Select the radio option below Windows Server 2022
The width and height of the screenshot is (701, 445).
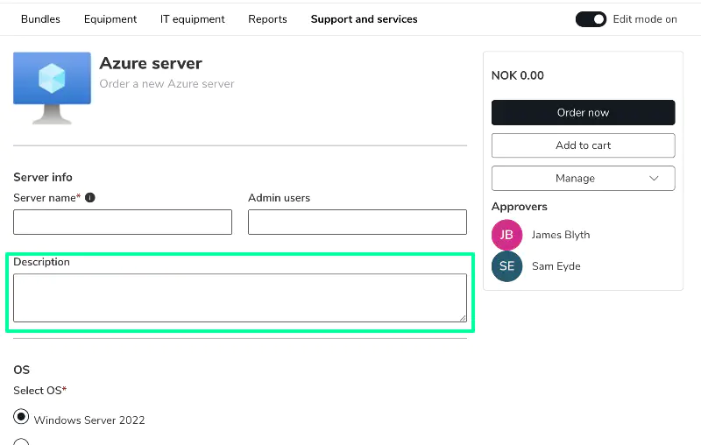tap(21, 441)
